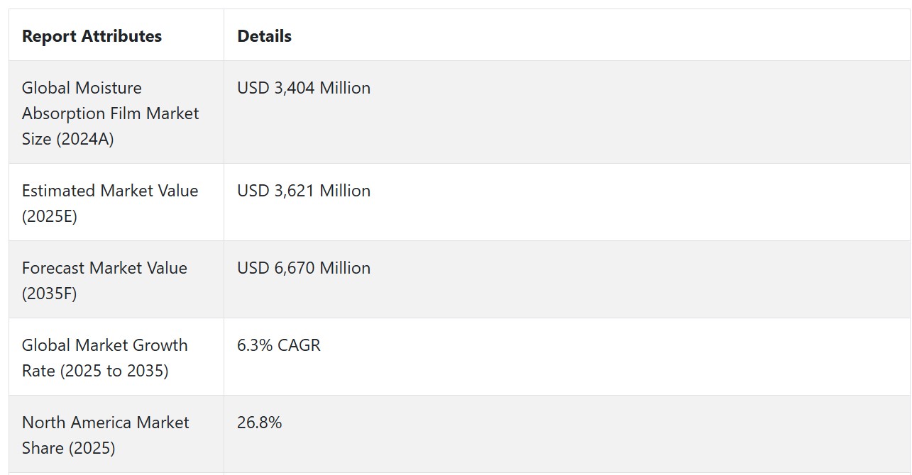
Task: Select North America Market Share (2025) cell
Action: (x=116, y=435)
